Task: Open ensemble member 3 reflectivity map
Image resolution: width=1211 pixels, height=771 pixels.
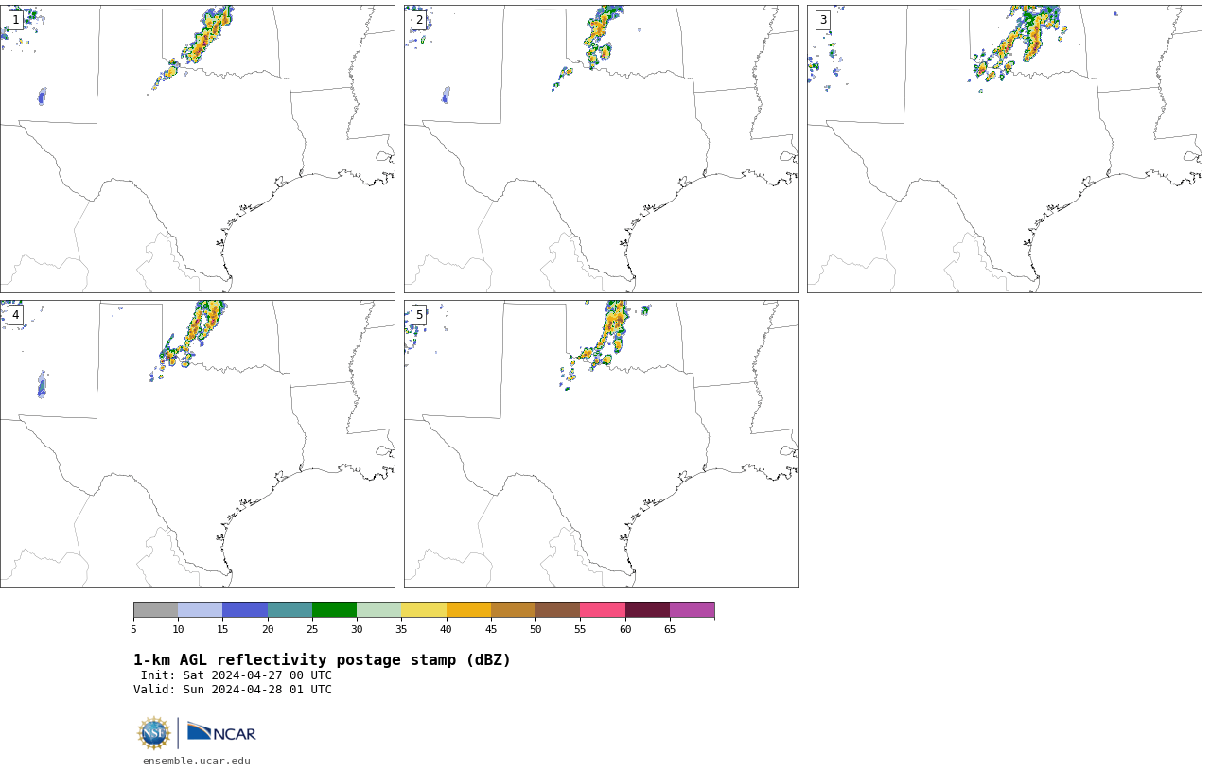Action: tap(1004, 149)
